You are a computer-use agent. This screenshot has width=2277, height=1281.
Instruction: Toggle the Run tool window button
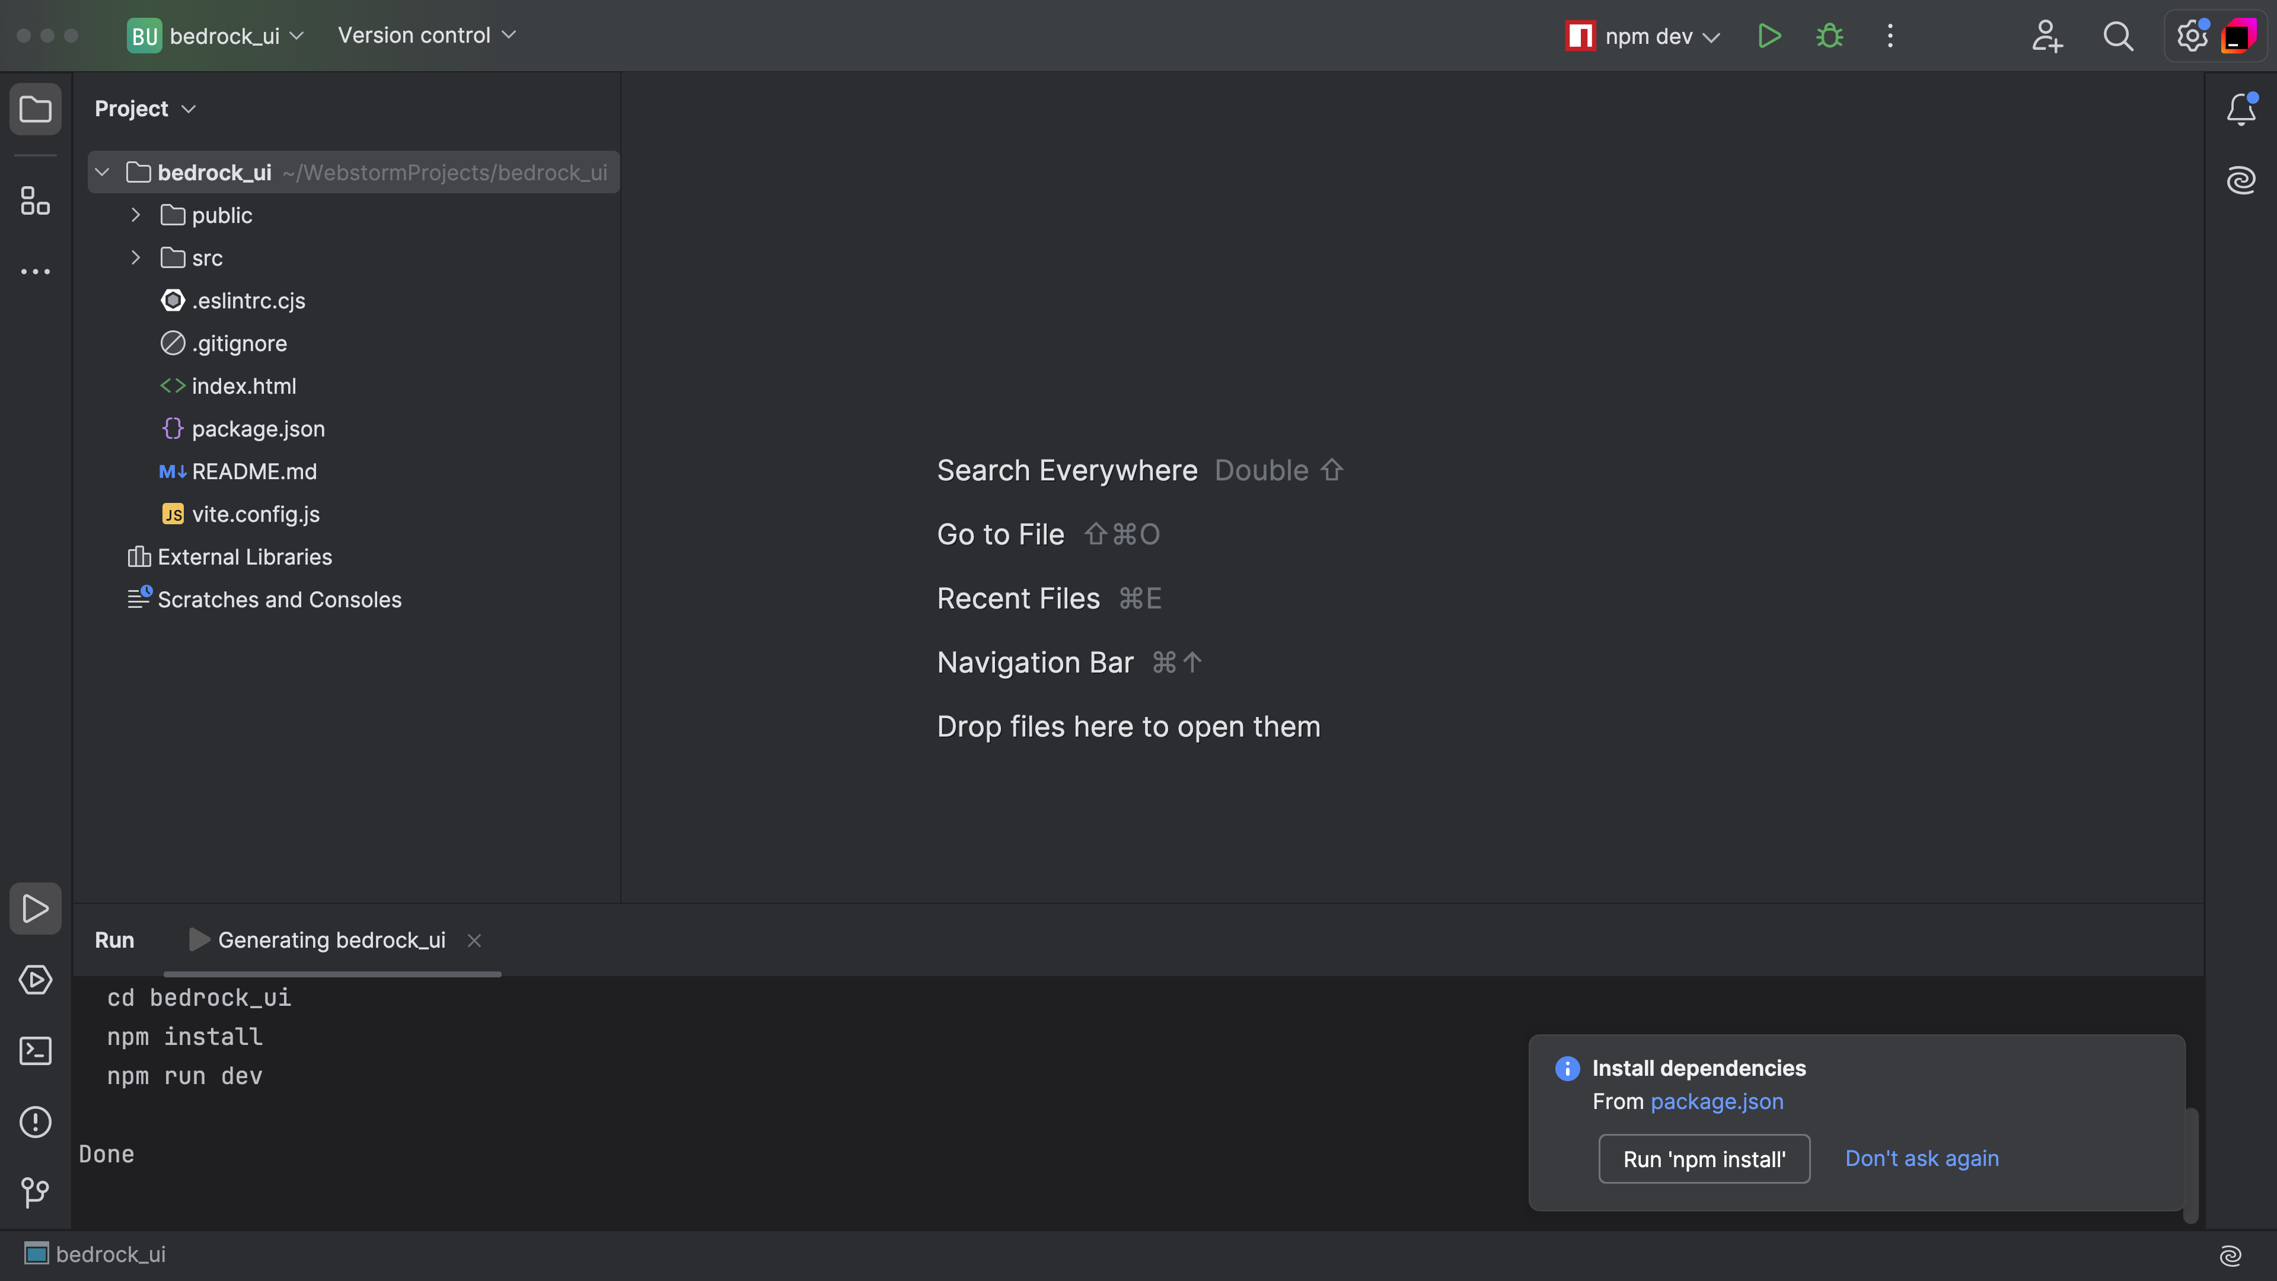point(36,908)
